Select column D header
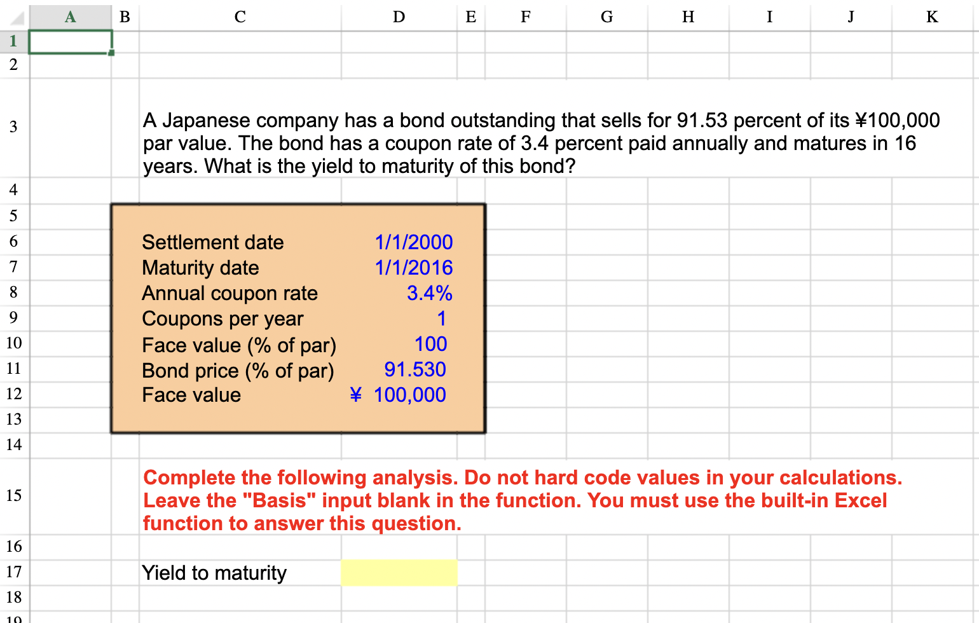The height and width of the screenshot is (623, 979). pos(399,17)
